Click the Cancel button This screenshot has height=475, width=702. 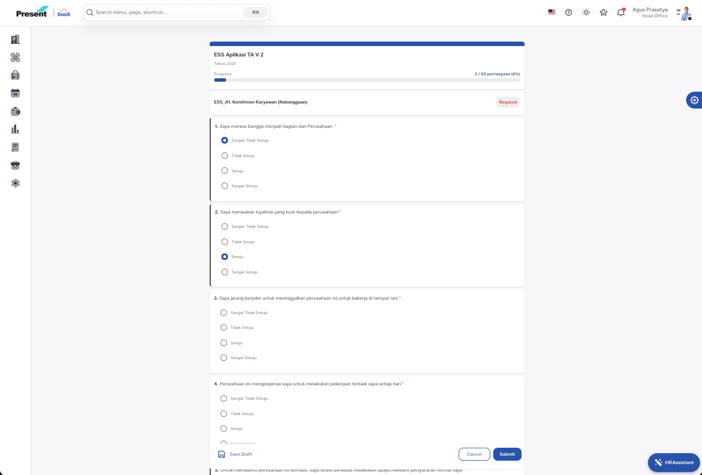pyautogui.click(x=474, y=454)
